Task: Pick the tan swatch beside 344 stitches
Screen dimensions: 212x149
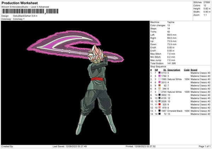Action: coord(160,89)
